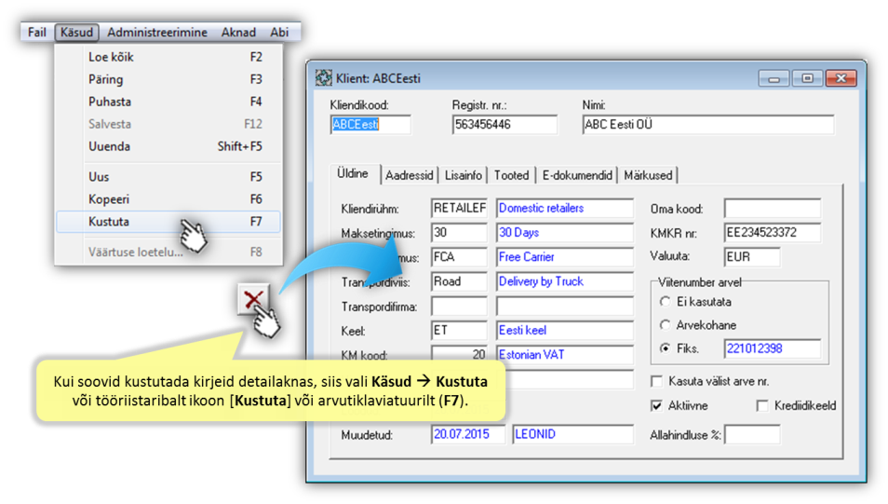This screenshot has height=504, width=888.
Task: Open the Fail menu
Action: click(37, 33)
